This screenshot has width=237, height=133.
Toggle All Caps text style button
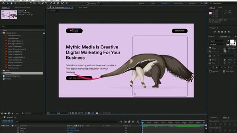point(221,67)
